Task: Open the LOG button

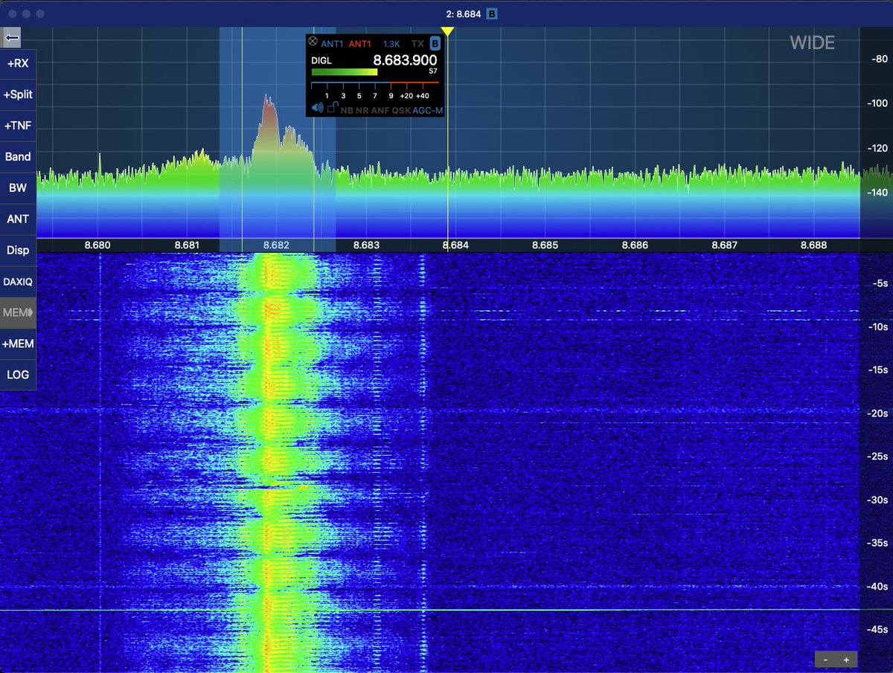Action: point(18,375)
